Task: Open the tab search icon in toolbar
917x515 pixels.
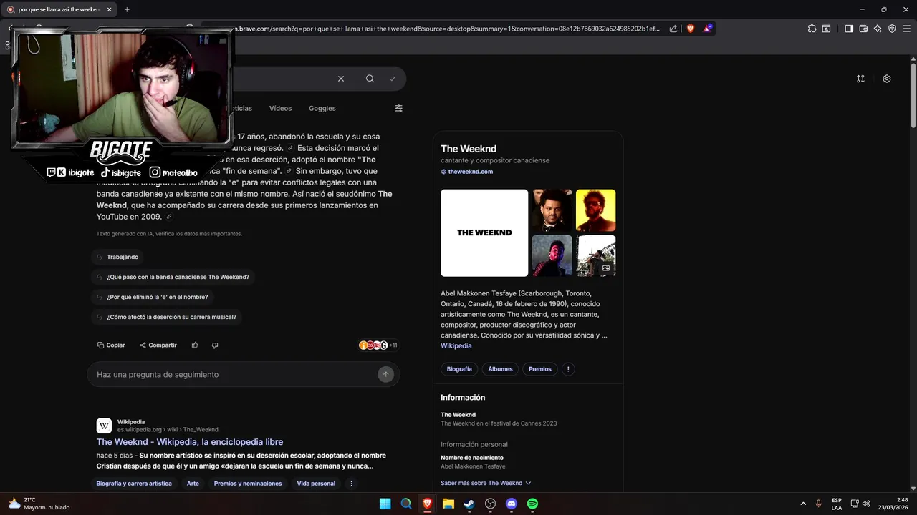Action: click(x=826, y=29)
